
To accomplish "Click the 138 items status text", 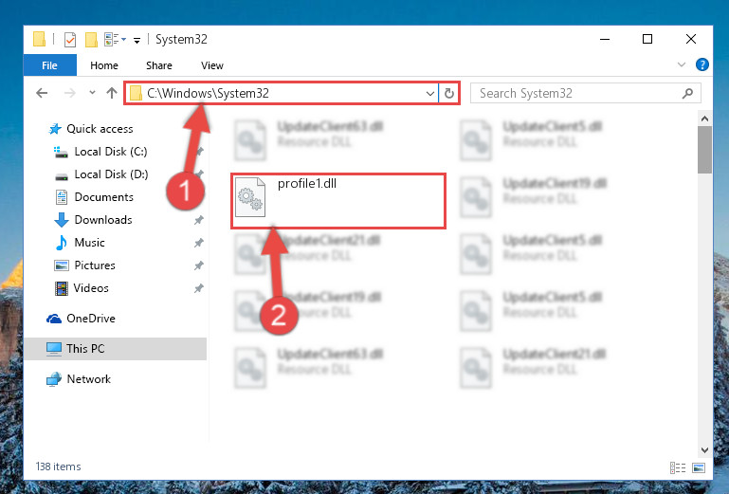I will click(58, 467).
